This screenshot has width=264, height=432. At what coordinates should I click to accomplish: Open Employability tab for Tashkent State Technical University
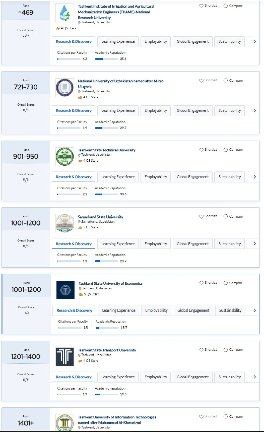(x=155, y=177)
